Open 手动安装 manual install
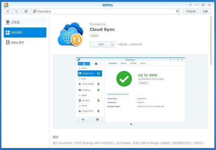The height and width of the screenshot is (150, 216). (191, 11)
